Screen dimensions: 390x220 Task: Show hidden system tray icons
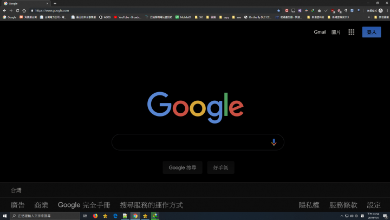tap(342, 216)
